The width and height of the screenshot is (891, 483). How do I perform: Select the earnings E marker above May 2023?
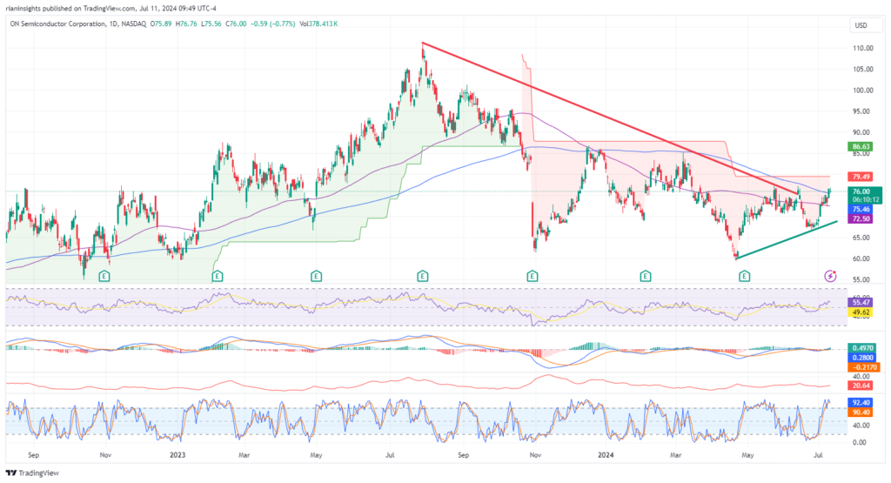click(317, 276)
